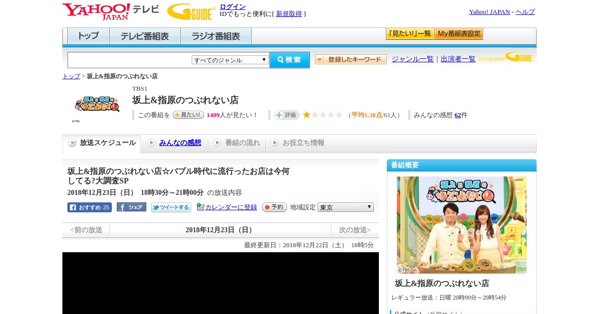Image resolution: width=599 pixels, height=314 pixels.
Task: Open the ジャンル一覧 link
Action: click(412, 59)
